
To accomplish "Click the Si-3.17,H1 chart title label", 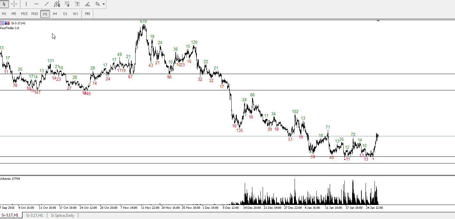I will pos(19,23).
